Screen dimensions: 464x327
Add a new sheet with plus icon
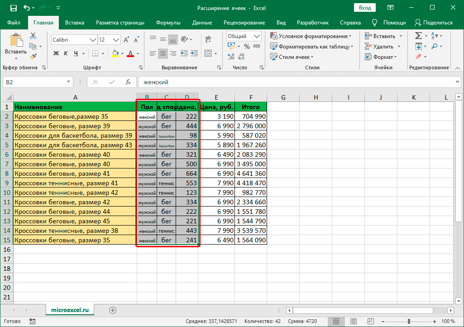coord(113,310)
